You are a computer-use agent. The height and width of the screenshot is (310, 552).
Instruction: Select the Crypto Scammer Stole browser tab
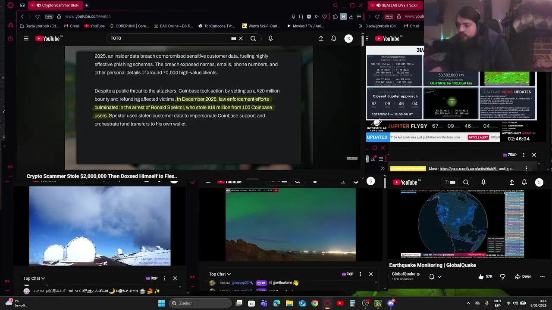(x=56, y=5)
